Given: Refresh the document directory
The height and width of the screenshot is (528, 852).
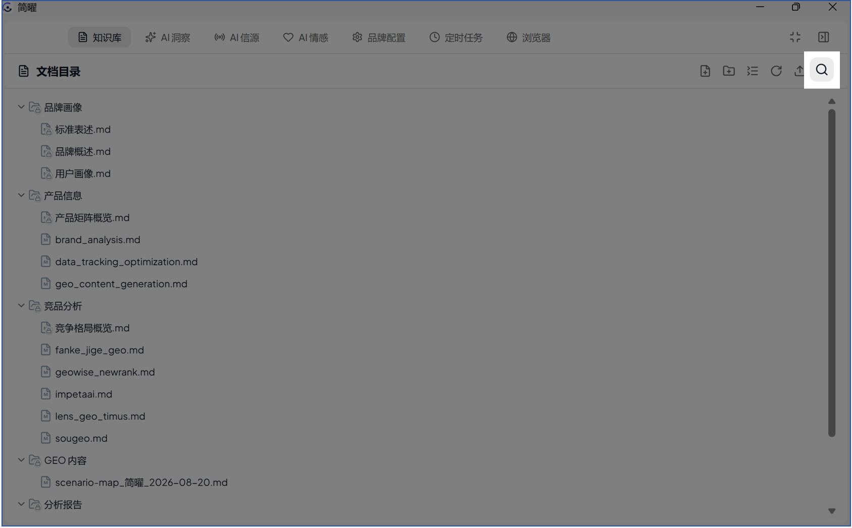Looking at the screenshot, I should tap(776, 71).
